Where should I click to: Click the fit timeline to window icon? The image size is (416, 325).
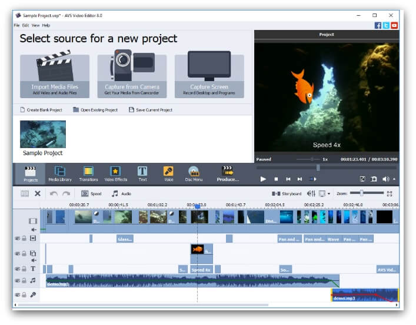(x=390, y=194)
